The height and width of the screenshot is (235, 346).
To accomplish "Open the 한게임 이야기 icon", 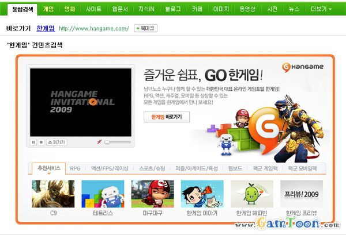I will coord(202,194).
